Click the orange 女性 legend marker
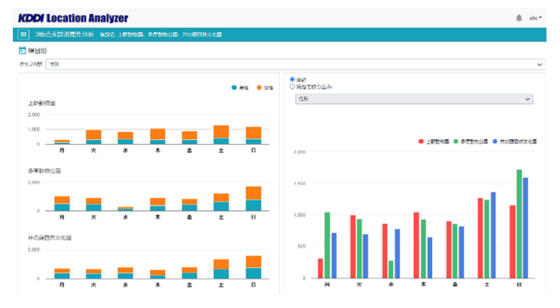The width and height of the screenshot is (560, 308). coord(259,88)
